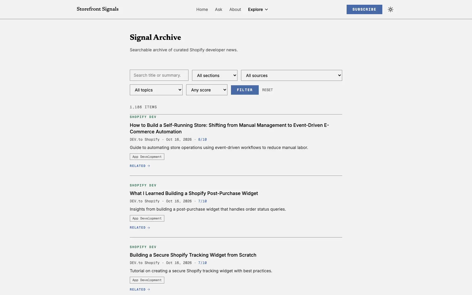The height and width of the screenshot is (295, 472).
Task: Click the 1,186 ITEMS count text
Action: [143, 107]
